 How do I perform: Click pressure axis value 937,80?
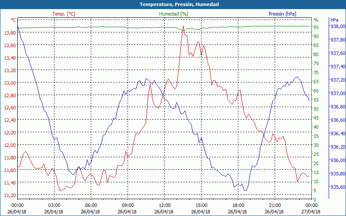tap(337, 40)
